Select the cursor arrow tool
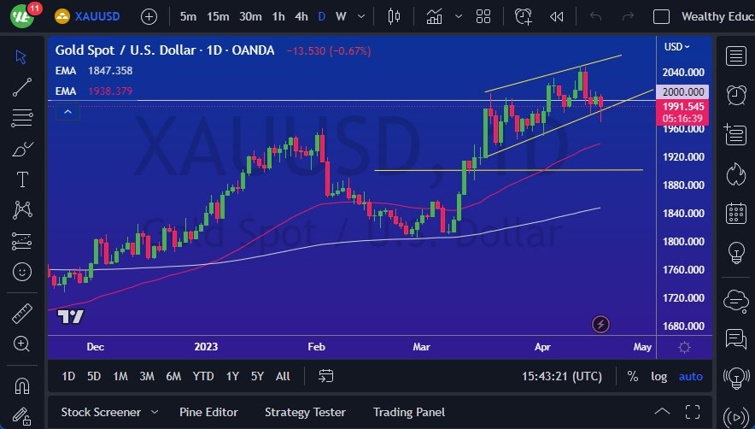Screen dimensions: 755x429 pyautogui.click(x=21, y=57)
